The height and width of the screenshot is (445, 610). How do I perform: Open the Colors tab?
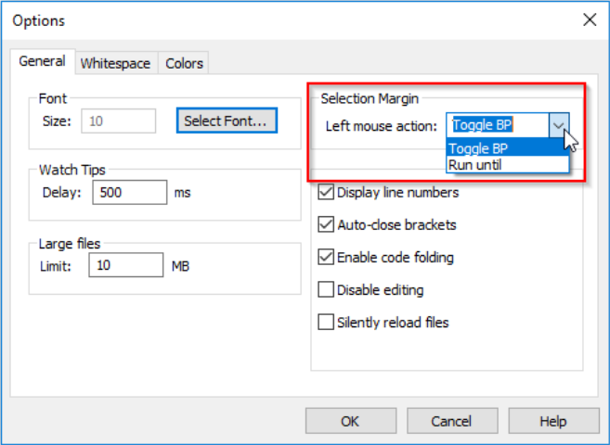[184, 63]
